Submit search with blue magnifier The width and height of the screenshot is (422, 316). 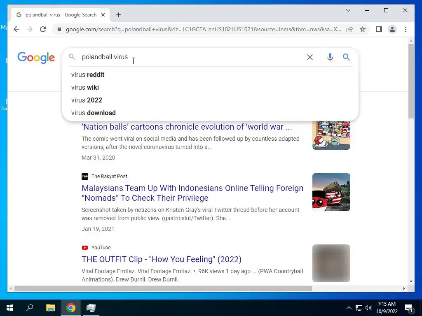346,57
